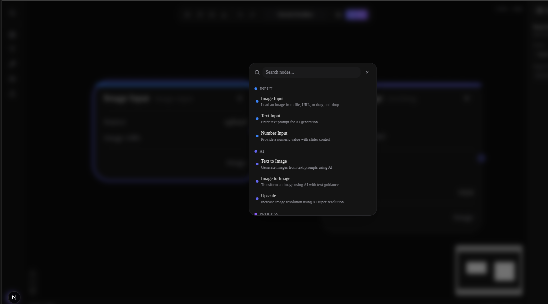This screenshot has height=304, width=548.
Task: Click the magnifier icon beside Search nodes
Action: 257,72
